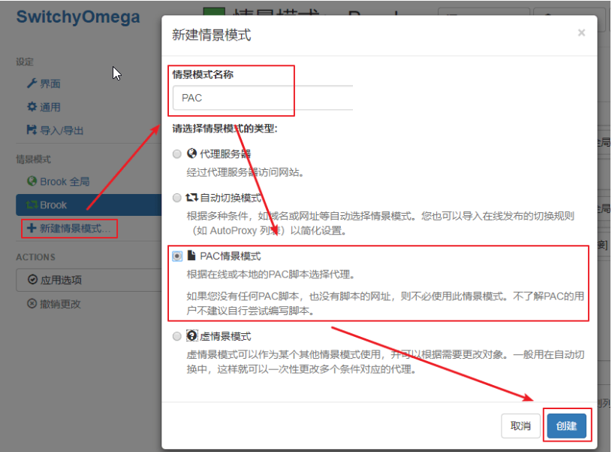The image size is (615, 452).
Task: Select the PAC情景模式 radio button
Action: (x=177, y=256)
